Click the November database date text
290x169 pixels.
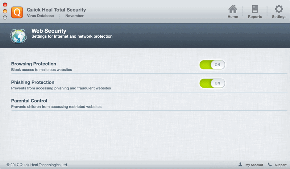(74, 16)
